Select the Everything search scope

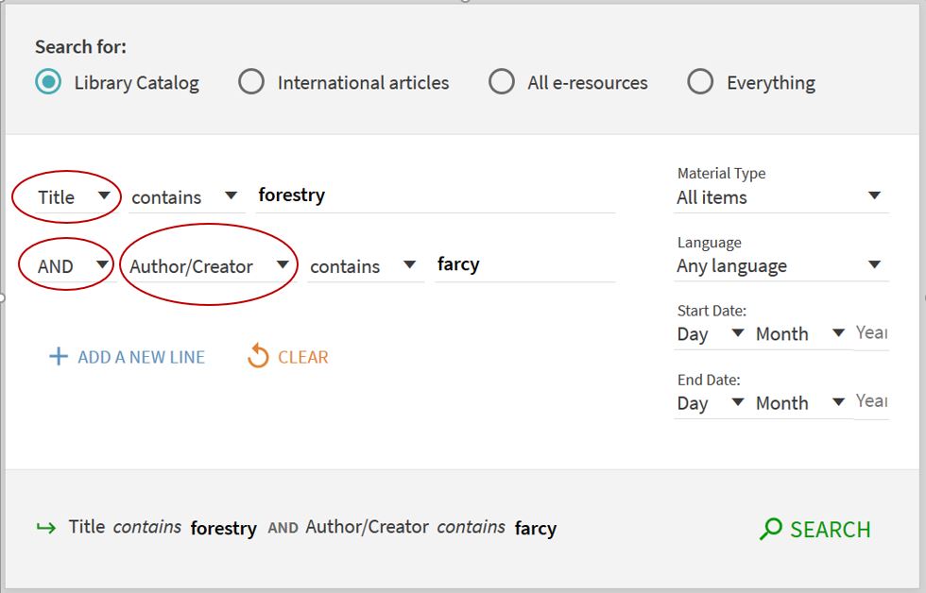click(x=700, y=82)
